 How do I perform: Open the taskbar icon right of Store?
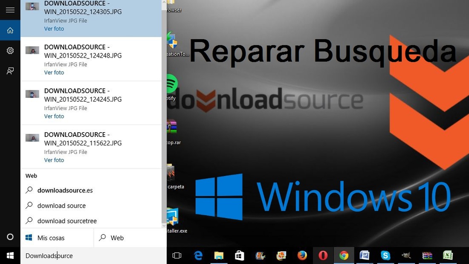pos(261,255)
